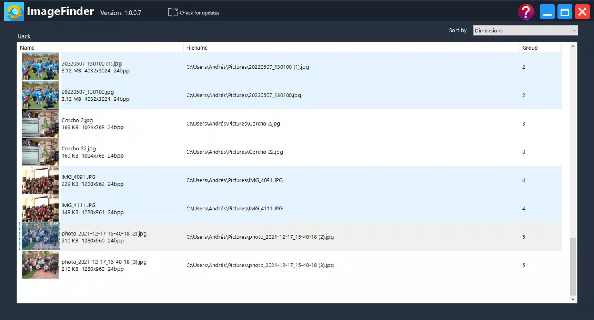Viewport: 594px width, 320px height.
Task: Select thumbnail of 20220507_130100 (1).jpg
Action: (40, 66)
